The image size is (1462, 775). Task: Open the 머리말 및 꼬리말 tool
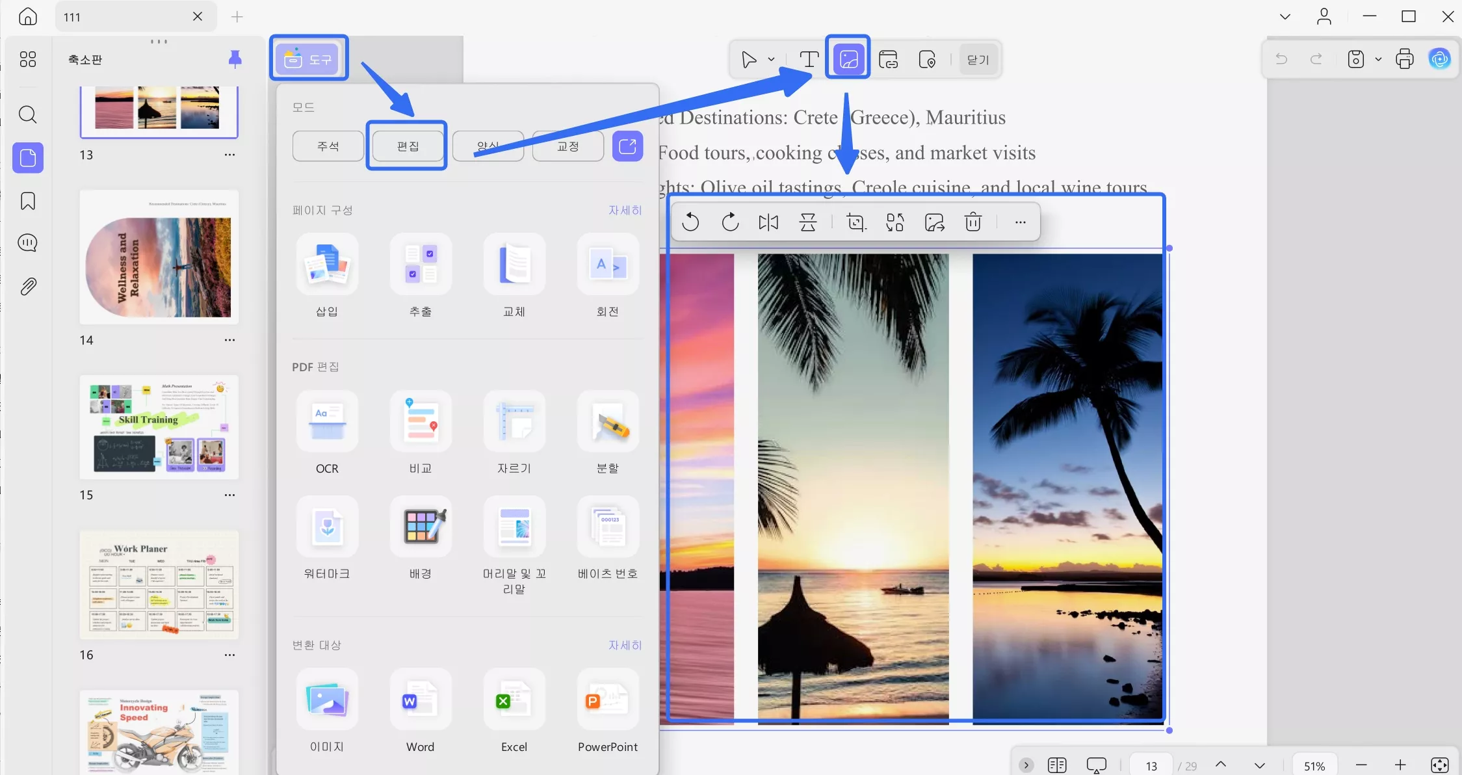[514, 546]
